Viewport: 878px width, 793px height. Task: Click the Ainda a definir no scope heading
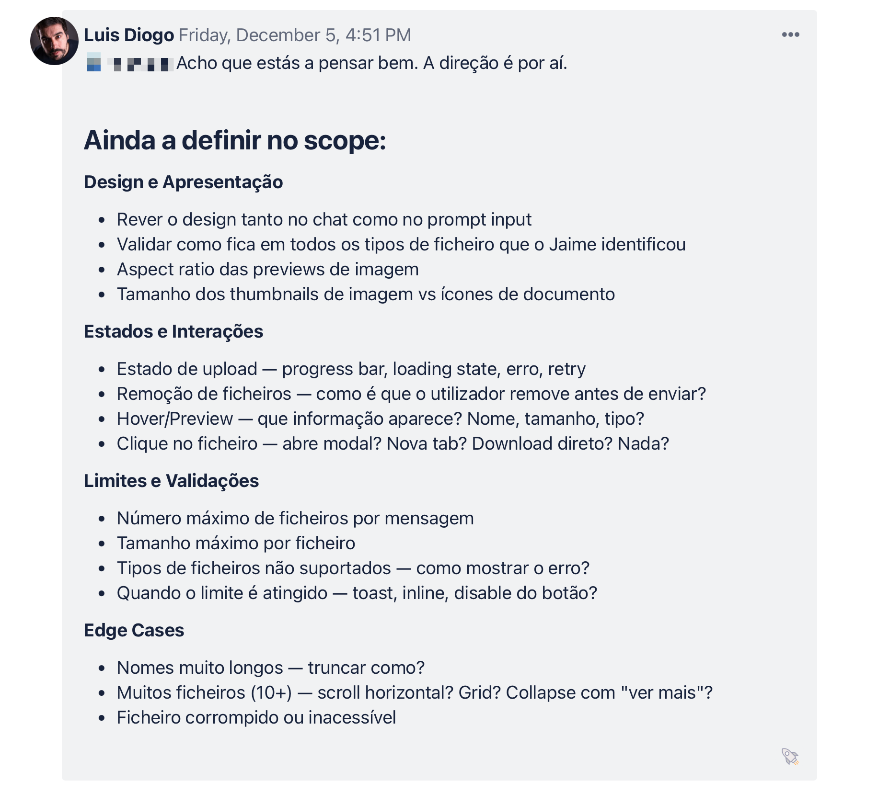[235, 140]
